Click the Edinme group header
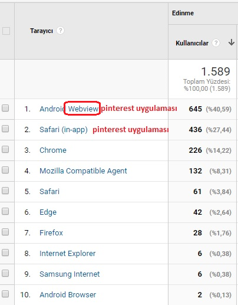 click(183, 13)
